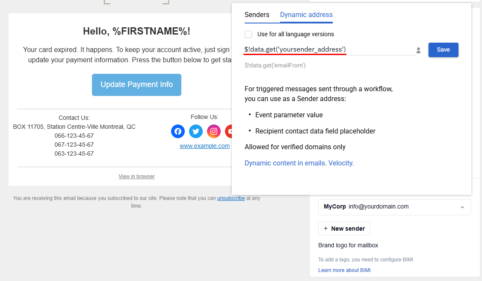The width and height of the screenshot is (482, 281).
Task: Open Dynamic content in emails Velocity link
Action: point(299,163)
